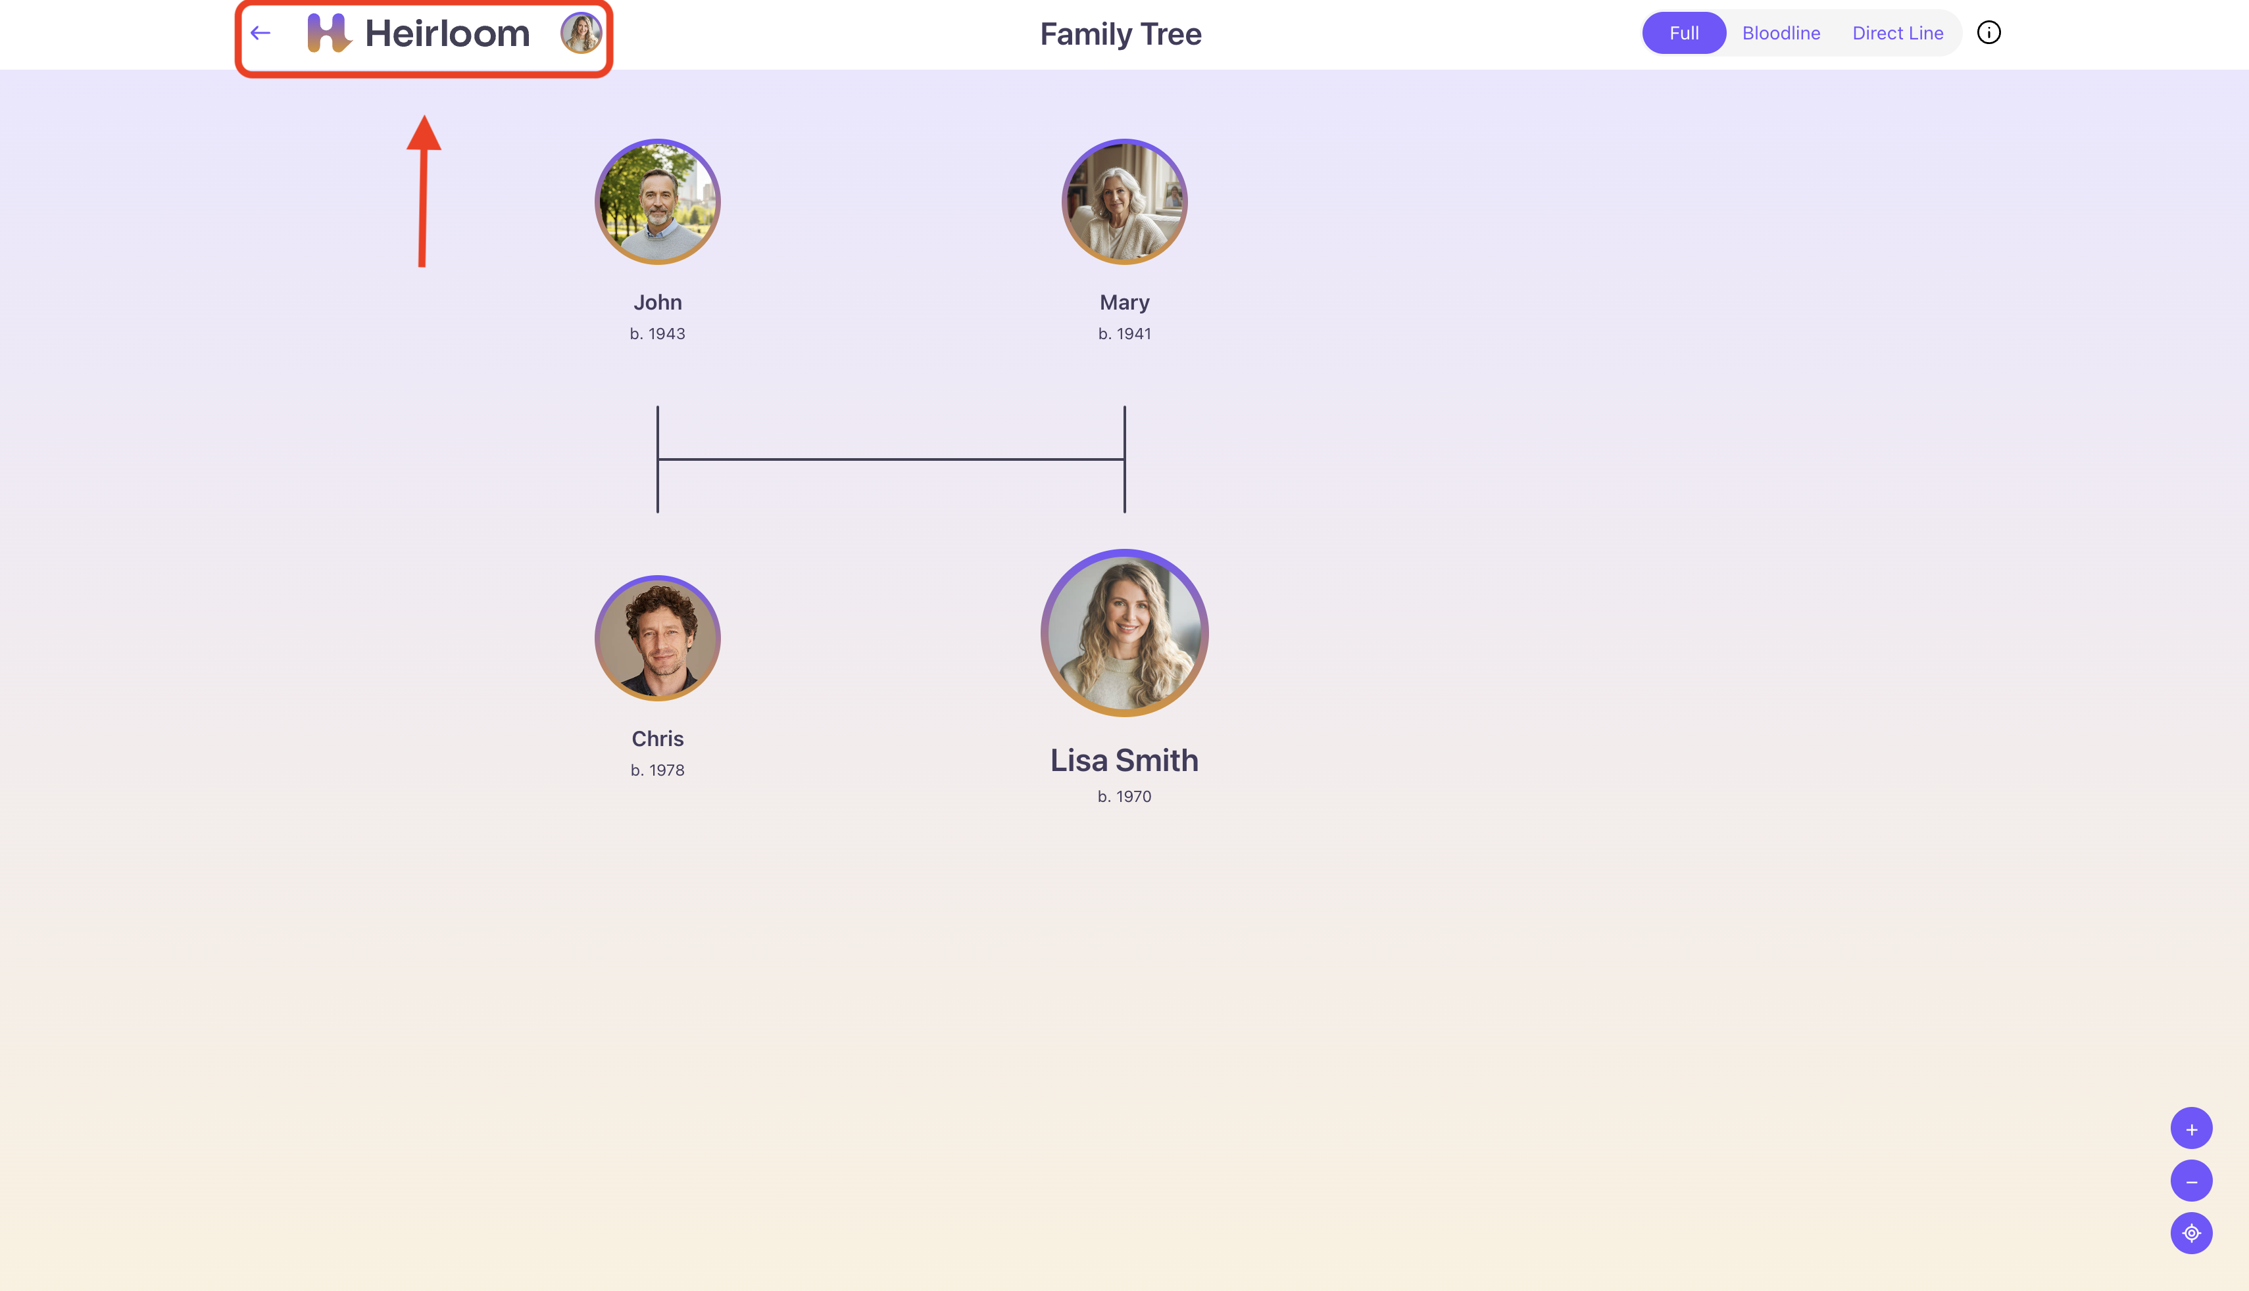Switch to Bloodline view
This screenshot has width=2249, height=1291.
coord(1781,33)
